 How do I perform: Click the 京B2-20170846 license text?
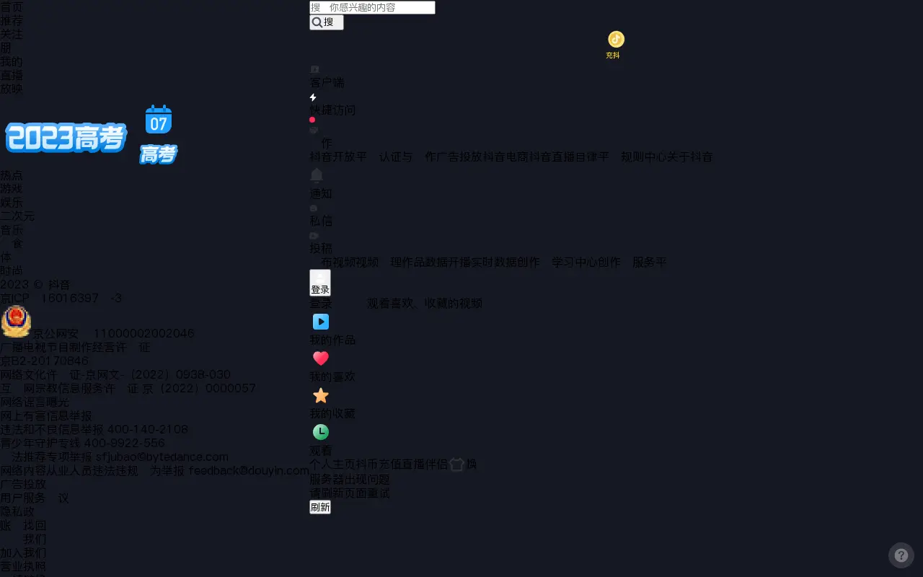click(45, 361)
